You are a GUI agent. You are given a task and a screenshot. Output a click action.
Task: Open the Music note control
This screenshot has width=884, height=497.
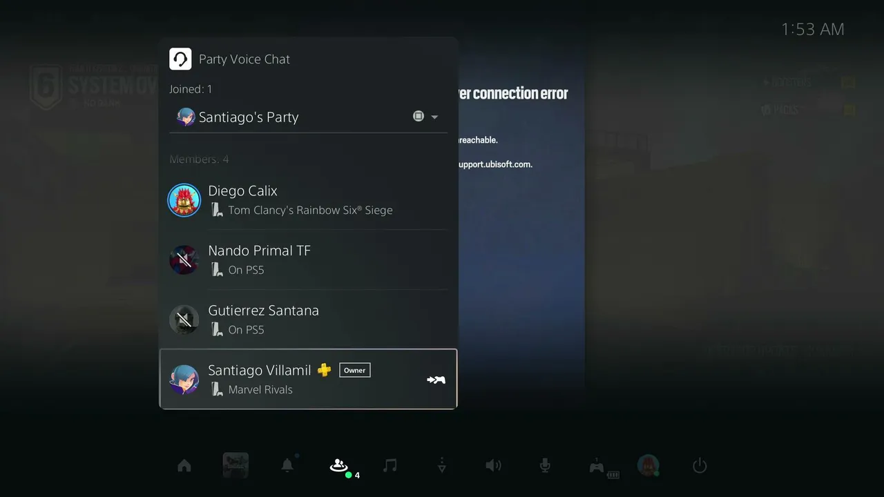(390, 466)
